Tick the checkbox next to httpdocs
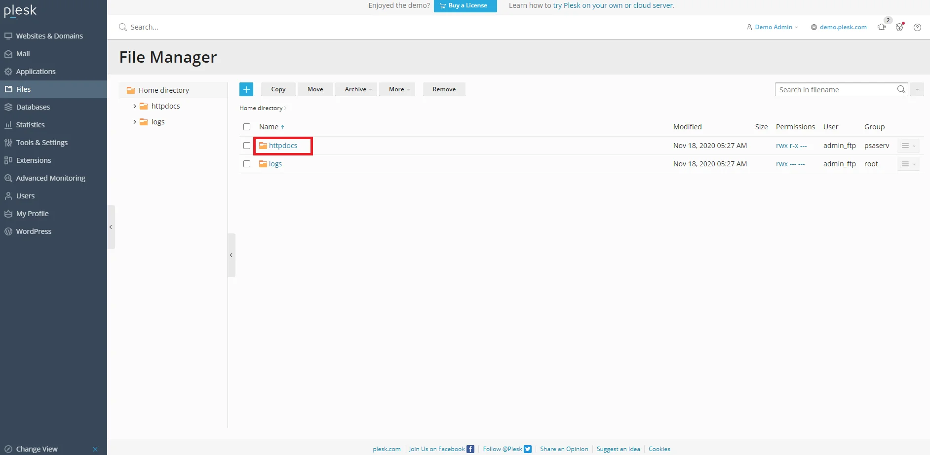 [x=247, y=146]
